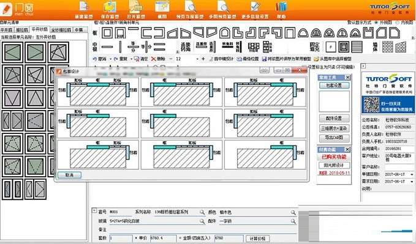Screen dimensions: 416x244
Task: Click the red 已购买功能 button
Action: click(334, 157)
